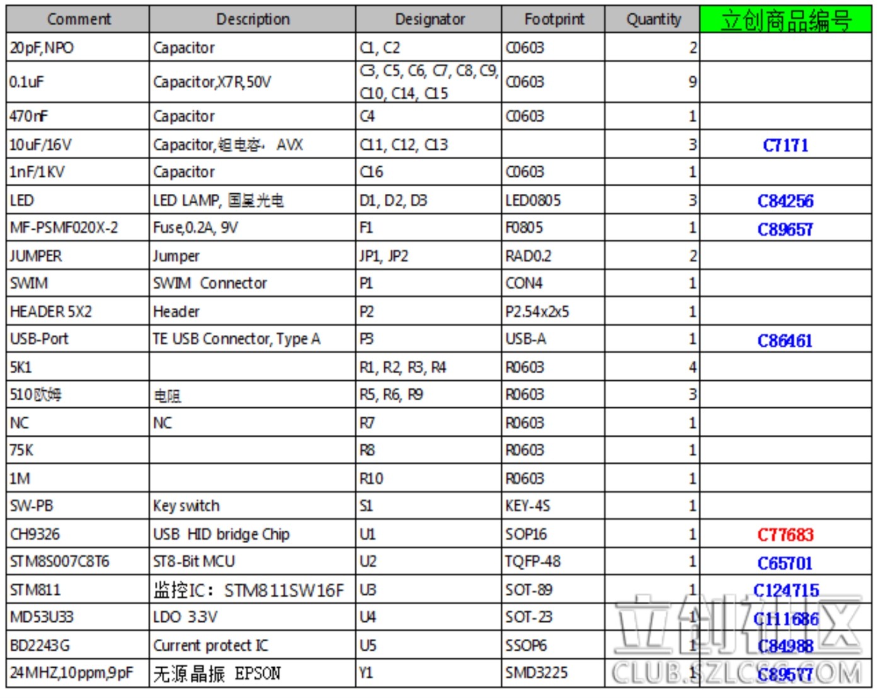The width and height of the screenshot is (878, 698).
Task: Select the BD2243G comment cell
Action: point(78,645)
